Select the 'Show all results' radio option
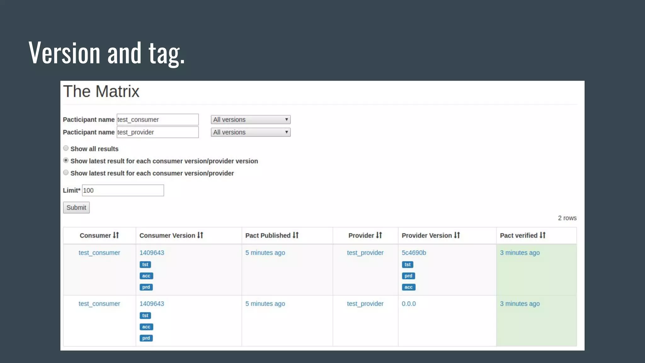The width and height of the screenshot is (645, 363). pyautogui.click(x=66, y=148)
